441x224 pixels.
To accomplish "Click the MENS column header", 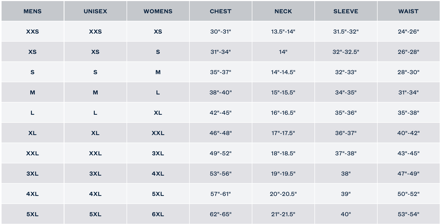I will (x=33, y=11).
